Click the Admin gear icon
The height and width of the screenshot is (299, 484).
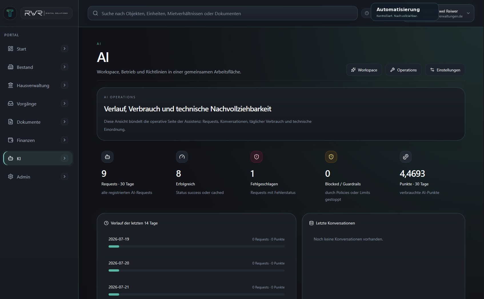coord(11,176)
